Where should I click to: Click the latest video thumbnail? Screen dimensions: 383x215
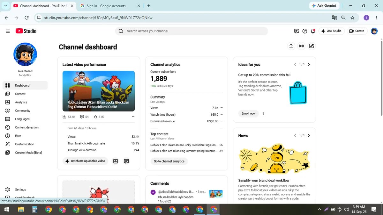pyautogui.click(x=99, y=91)
